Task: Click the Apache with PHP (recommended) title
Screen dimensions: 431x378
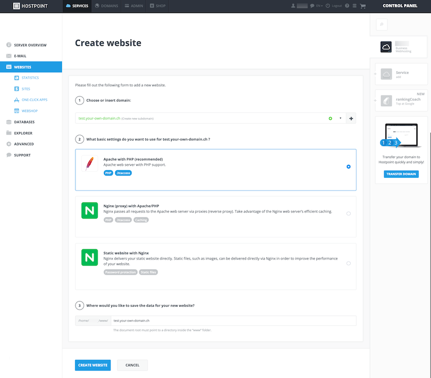Action: [133, 159]
